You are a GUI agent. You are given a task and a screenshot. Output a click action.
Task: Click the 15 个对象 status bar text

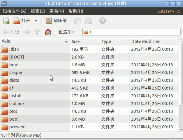tap(21, 135)
